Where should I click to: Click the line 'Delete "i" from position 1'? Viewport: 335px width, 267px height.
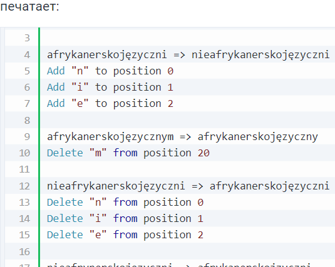click(x=125, y=219)
